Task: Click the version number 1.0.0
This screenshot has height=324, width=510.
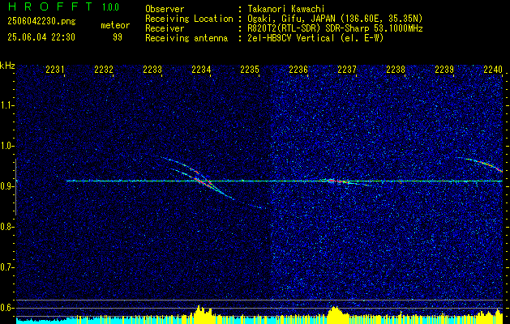Action: (x=110, y=7)
